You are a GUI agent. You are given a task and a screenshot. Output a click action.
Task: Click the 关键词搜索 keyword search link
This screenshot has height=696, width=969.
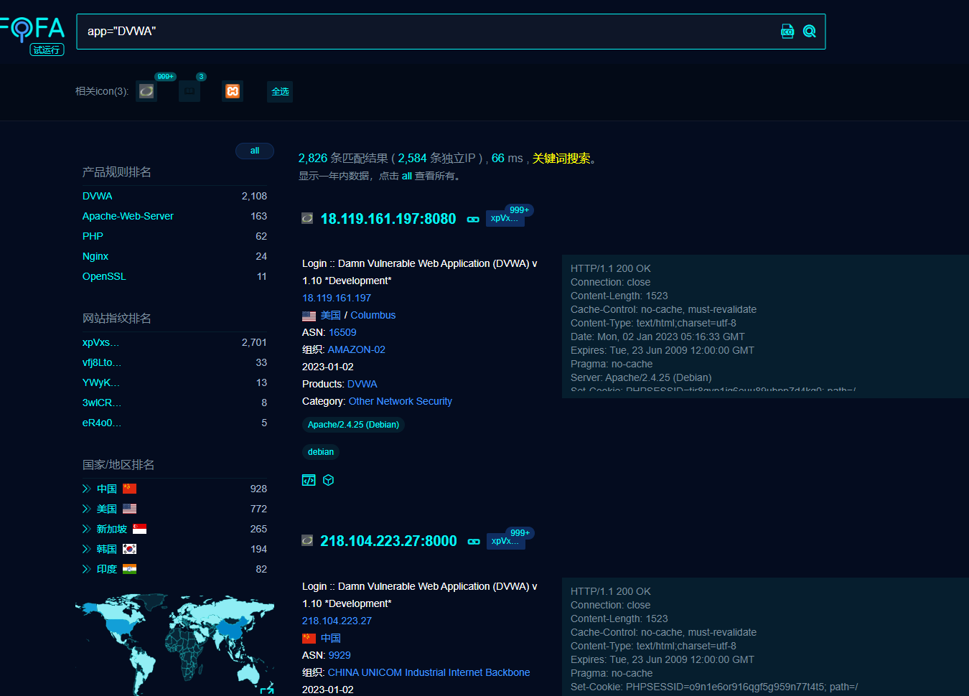pyautogui.click(x=561, y=158)
